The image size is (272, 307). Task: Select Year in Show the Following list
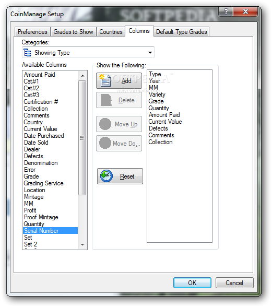pos(180,81)
